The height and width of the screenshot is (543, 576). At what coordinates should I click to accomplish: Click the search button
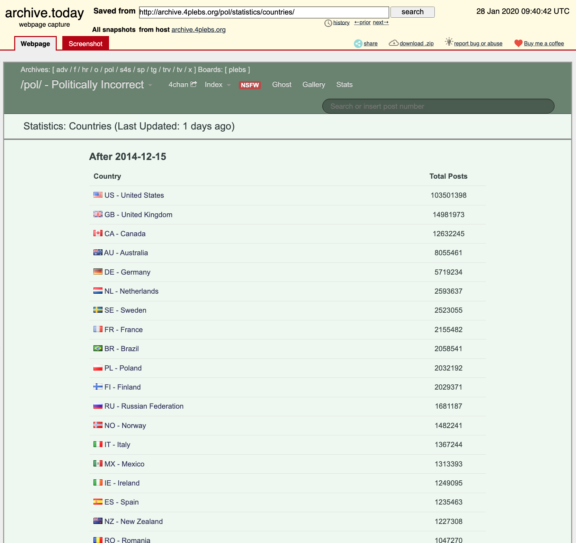point(412,12)
